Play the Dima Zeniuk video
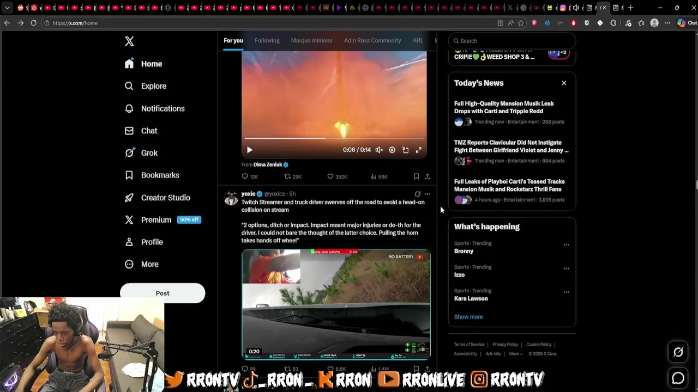Screen dimensions: 698x392 pyautogui.click(x=250, y=150)
